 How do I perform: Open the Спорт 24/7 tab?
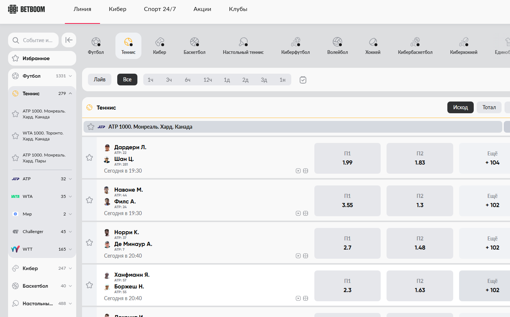pyautogui.click(x=160, y=9)
